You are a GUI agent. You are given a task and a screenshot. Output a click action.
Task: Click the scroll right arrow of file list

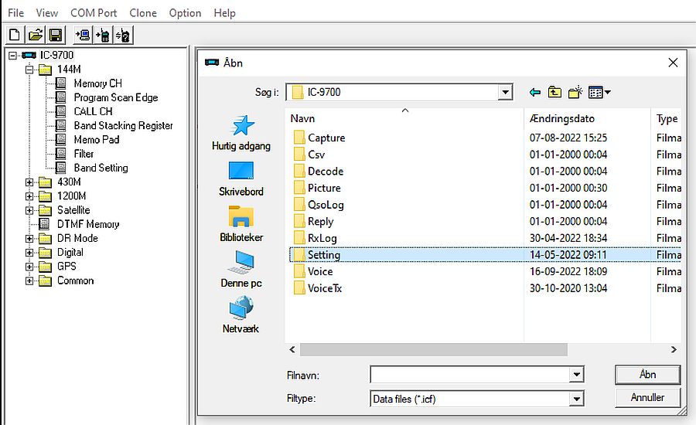(x=674, y=349)
